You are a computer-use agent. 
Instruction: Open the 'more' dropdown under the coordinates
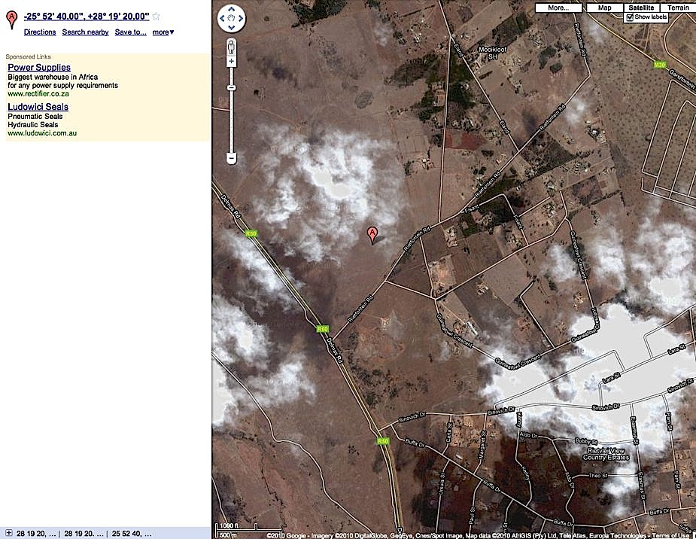pos(163,32)
